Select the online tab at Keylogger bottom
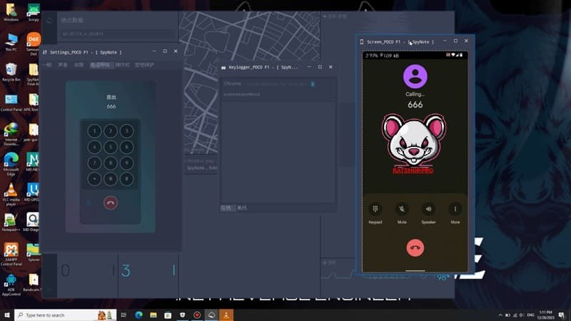 [226, 208]
